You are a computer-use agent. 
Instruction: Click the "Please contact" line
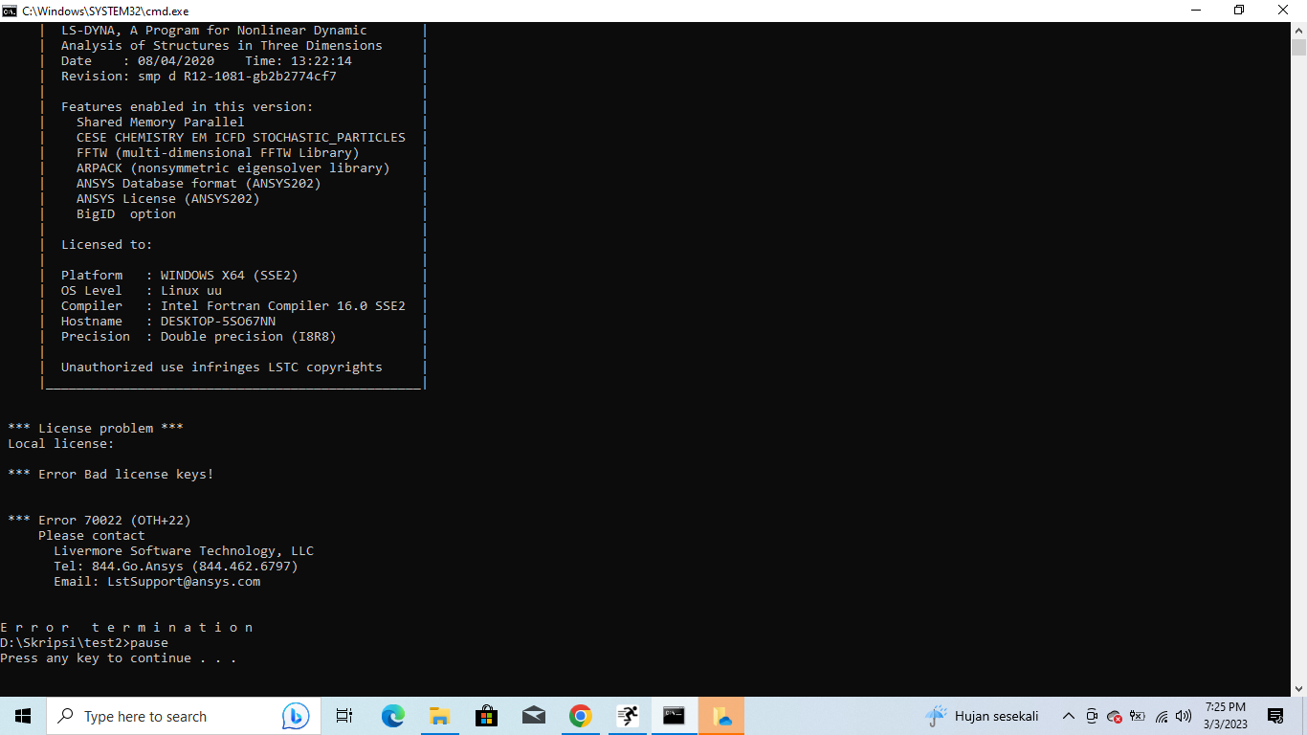click(x=92, y=535)
